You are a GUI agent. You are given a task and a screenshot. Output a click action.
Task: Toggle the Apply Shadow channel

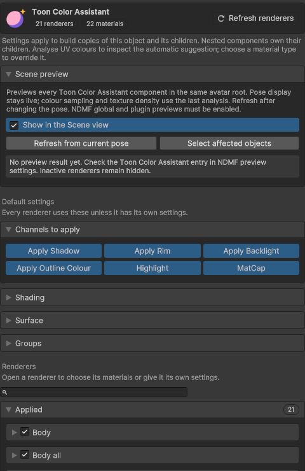pos(53,251)
